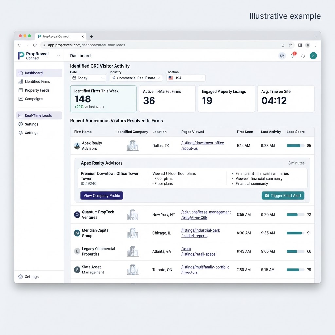The height and width of the screenshot is (335, 335).
Task: Expand the PropReveal Connect workspace chevron
Action: (58, 56)
